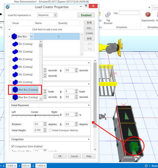This screenshot has height=168, width=158.
Task: Open Help for Load Creator
Action: pyautogui.click(x=89, y=156)
